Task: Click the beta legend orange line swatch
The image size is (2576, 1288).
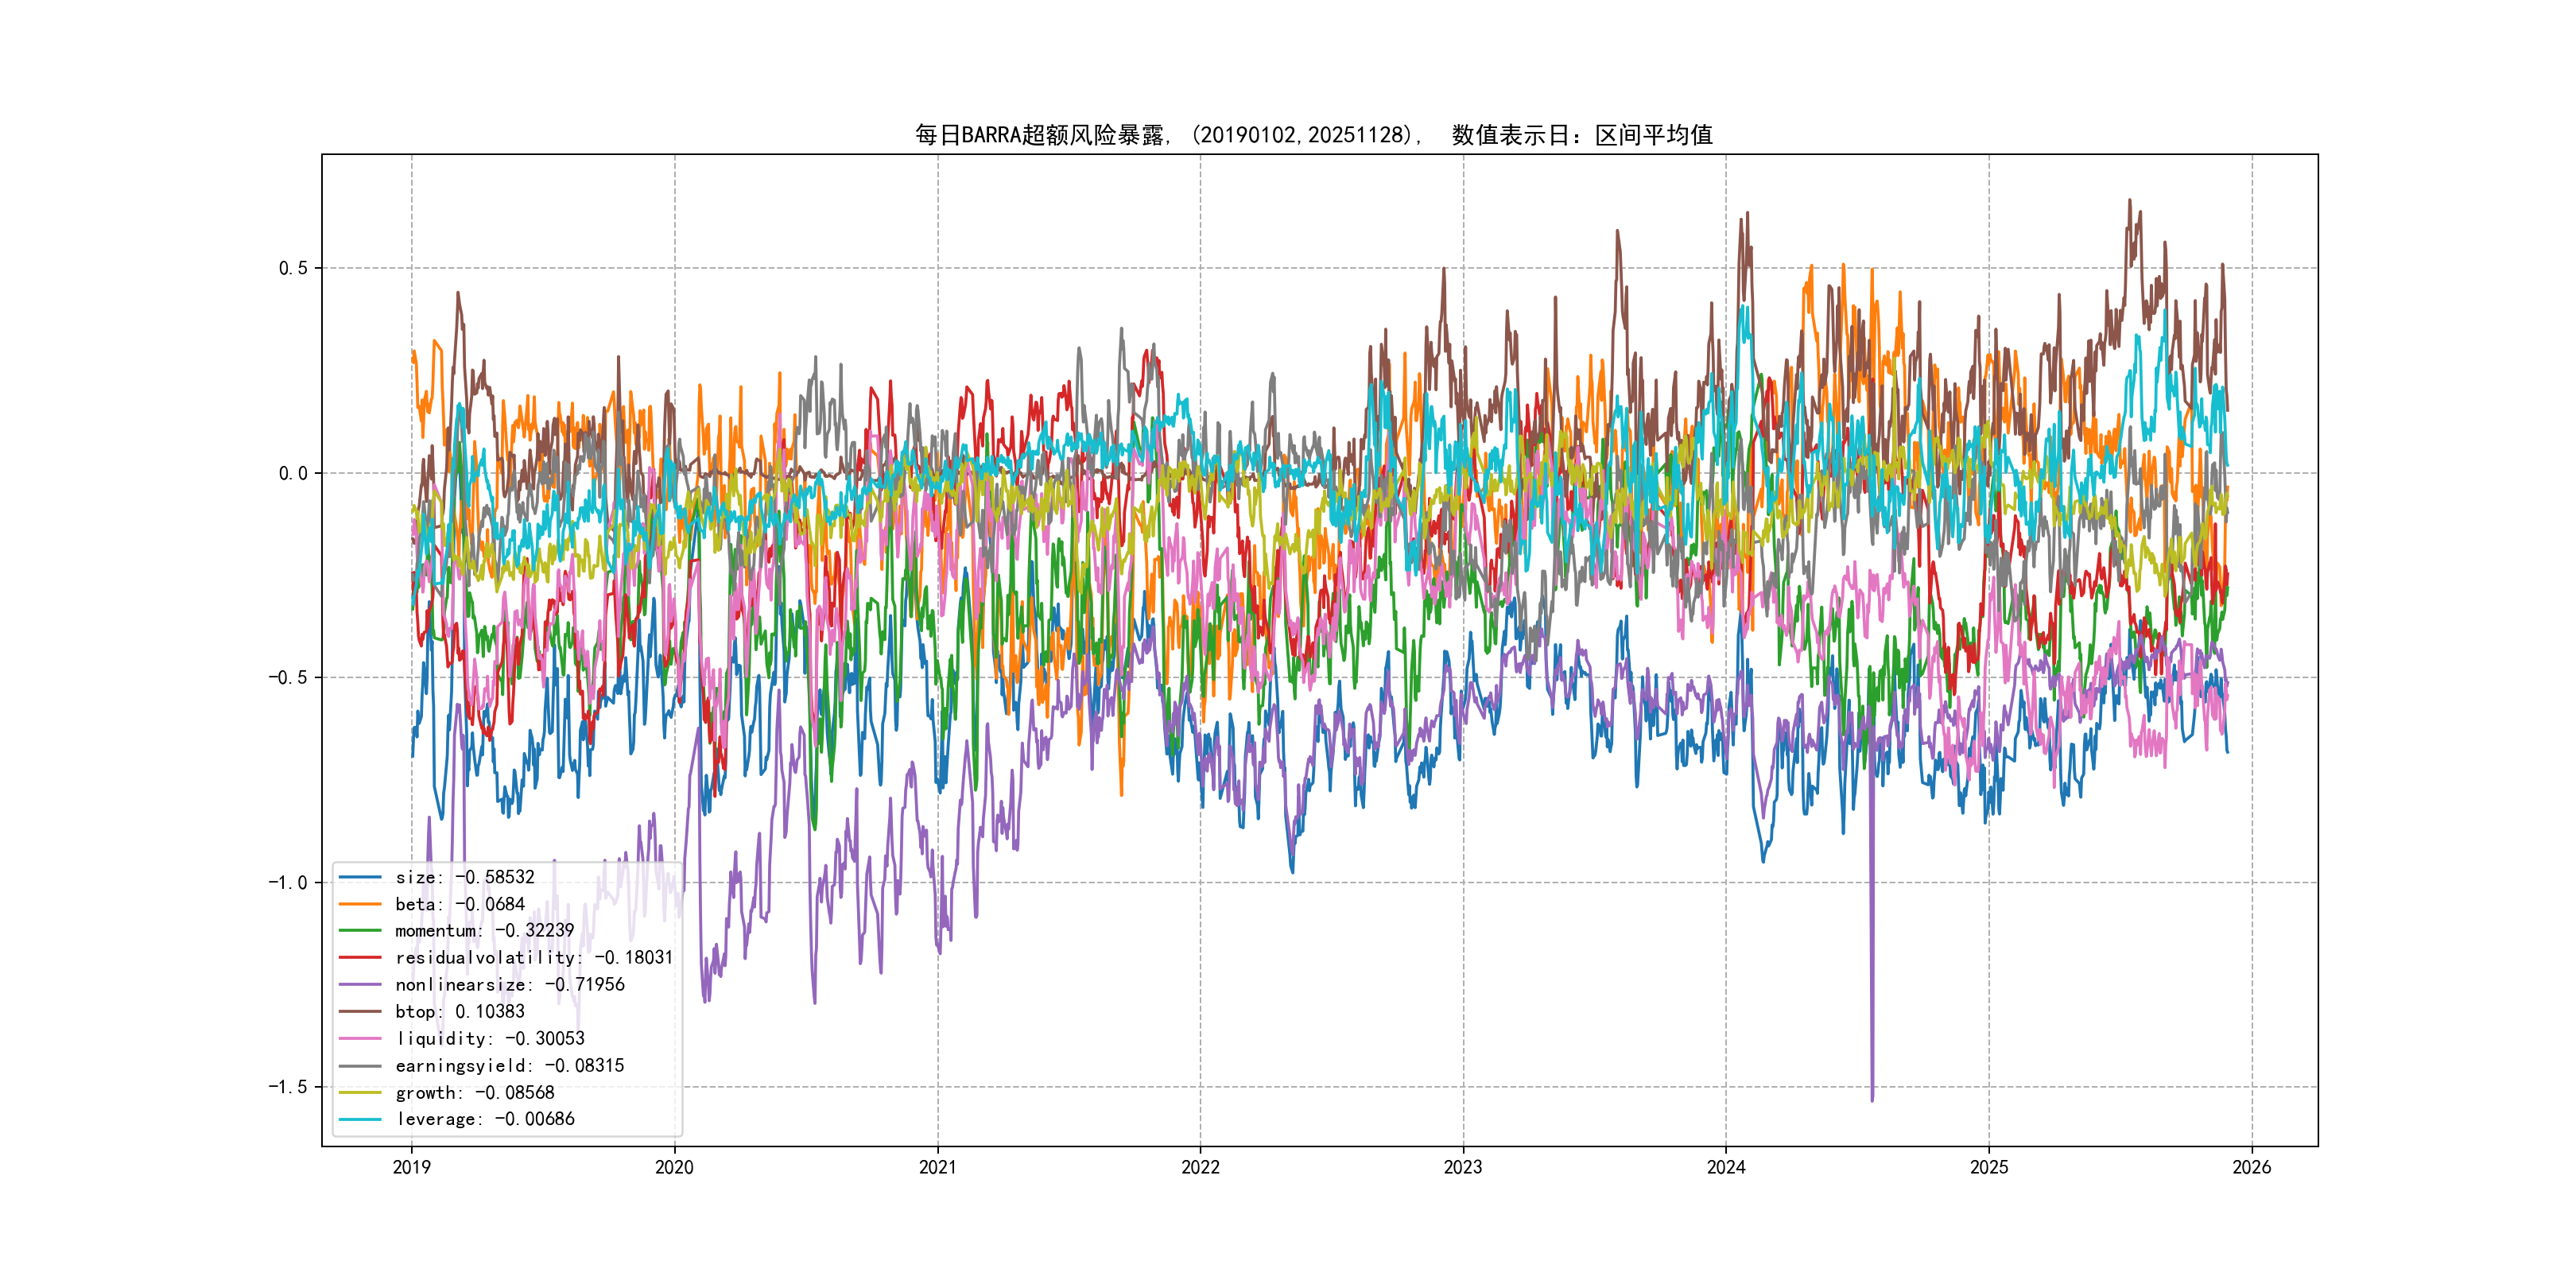Action: [360, 904]
